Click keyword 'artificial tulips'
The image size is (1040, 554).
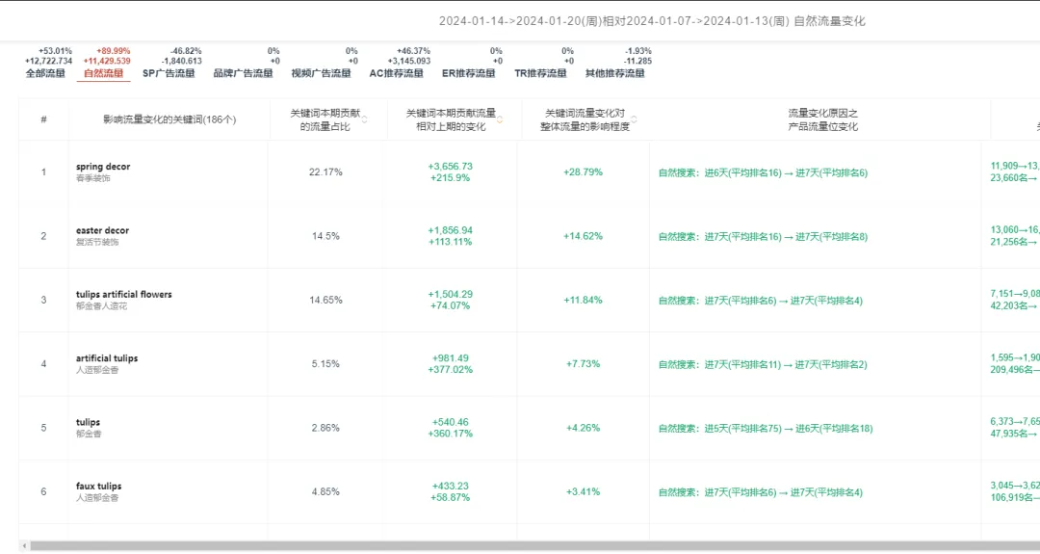tap(107, 358)
